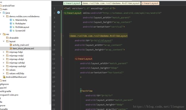Expand the mipmap-xxxhdpi folder
The width and height of the screenshot is (186, 110).
(x=4, y=66)
